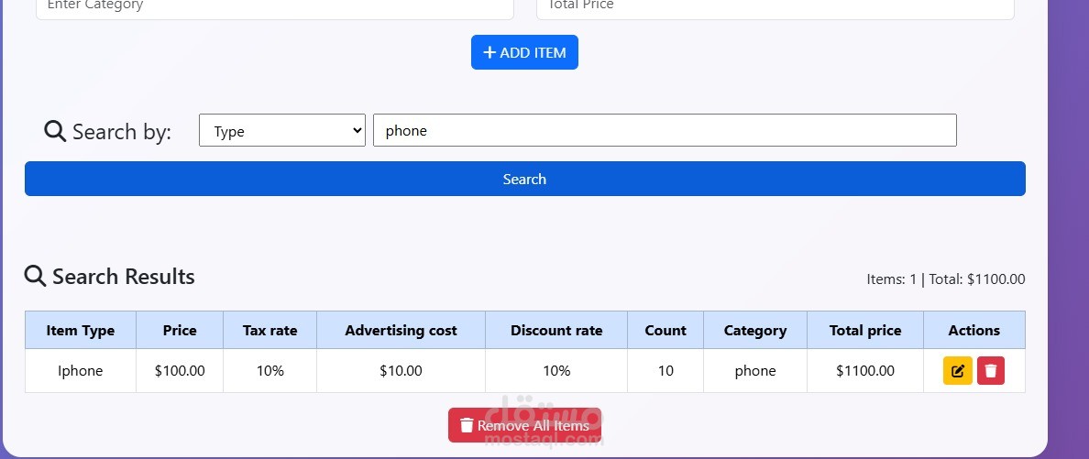The image size is (1089, 459).
Task: Click the Enter Category input field
Action: click(x=275, y=5)
